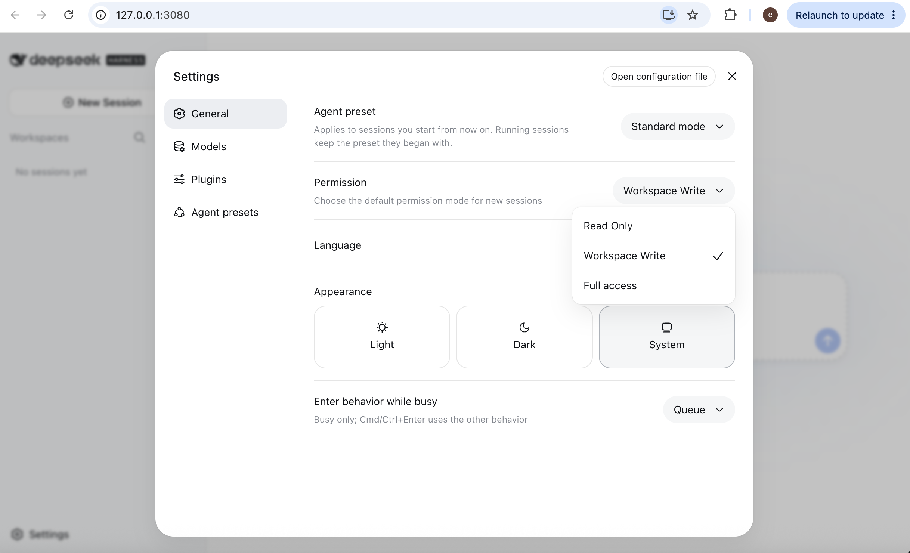Screen dimensions: 910x553
Task: View site information icon in address bar
Action: pyautogui.click(x=101, y=15)
